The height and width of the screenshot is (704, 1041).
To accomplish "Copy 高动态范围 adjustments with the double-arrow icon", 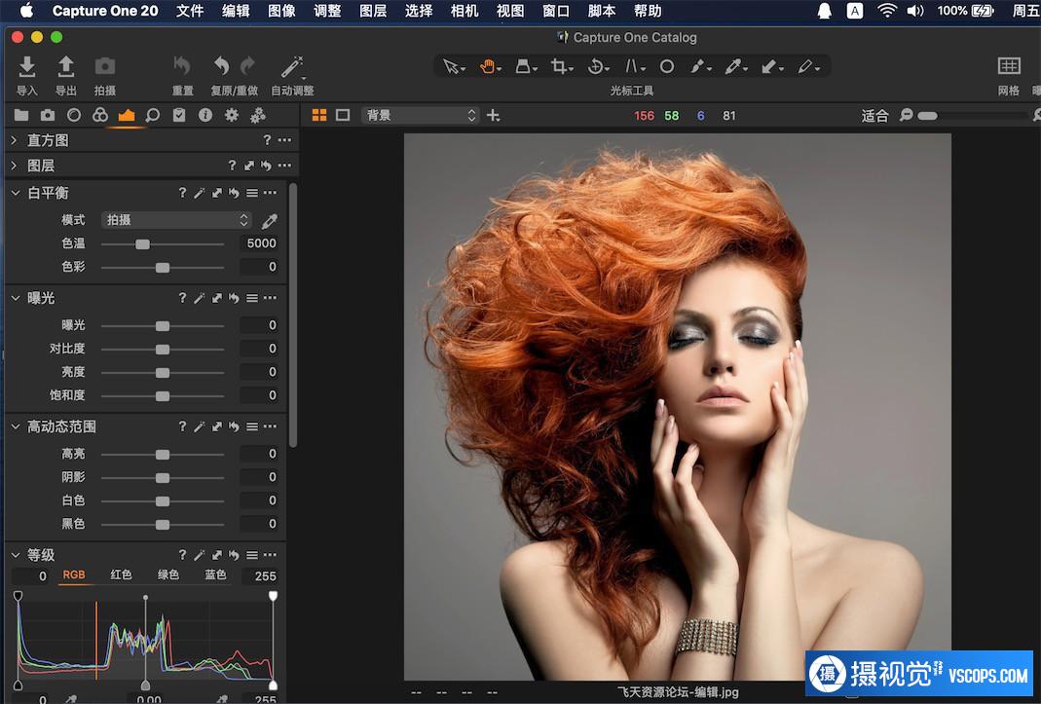I will 216,426.
